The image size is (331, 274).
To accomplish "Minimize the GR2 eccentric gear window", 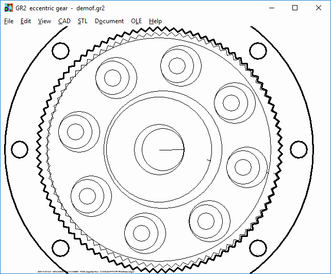I will (x=270, y=8).
